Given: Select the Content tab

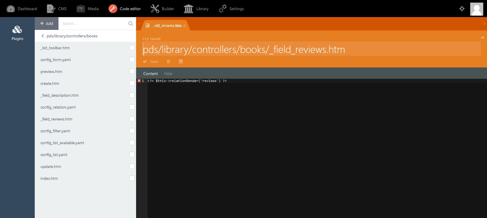Looking at the screenshot, I should point(150,74).
